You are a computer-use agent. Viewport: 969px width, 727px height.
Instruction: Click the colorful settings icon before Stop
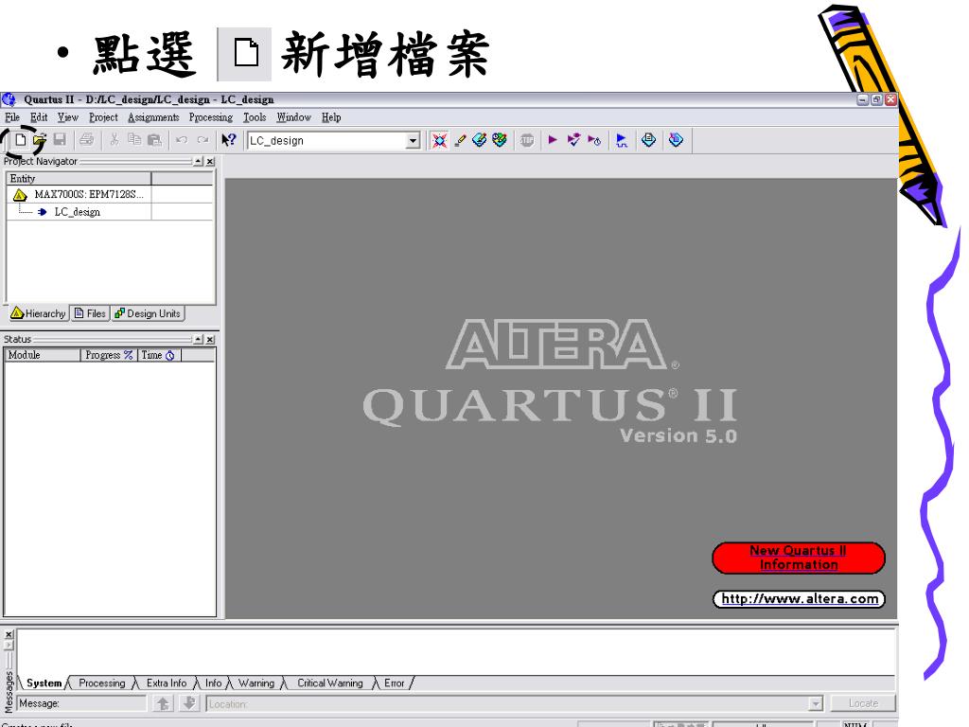tap(500, 140)
